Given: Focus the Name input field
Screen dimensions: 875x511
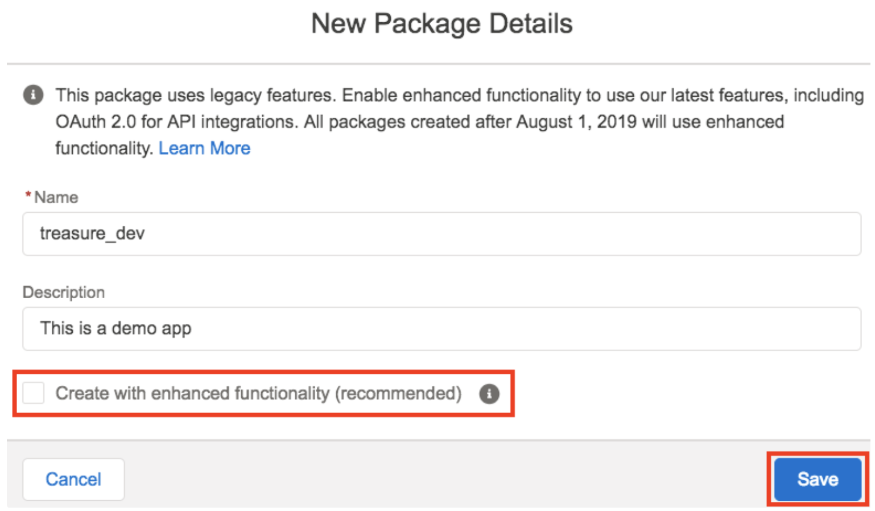Looking at the screenshot, I should tap(441, 234).
